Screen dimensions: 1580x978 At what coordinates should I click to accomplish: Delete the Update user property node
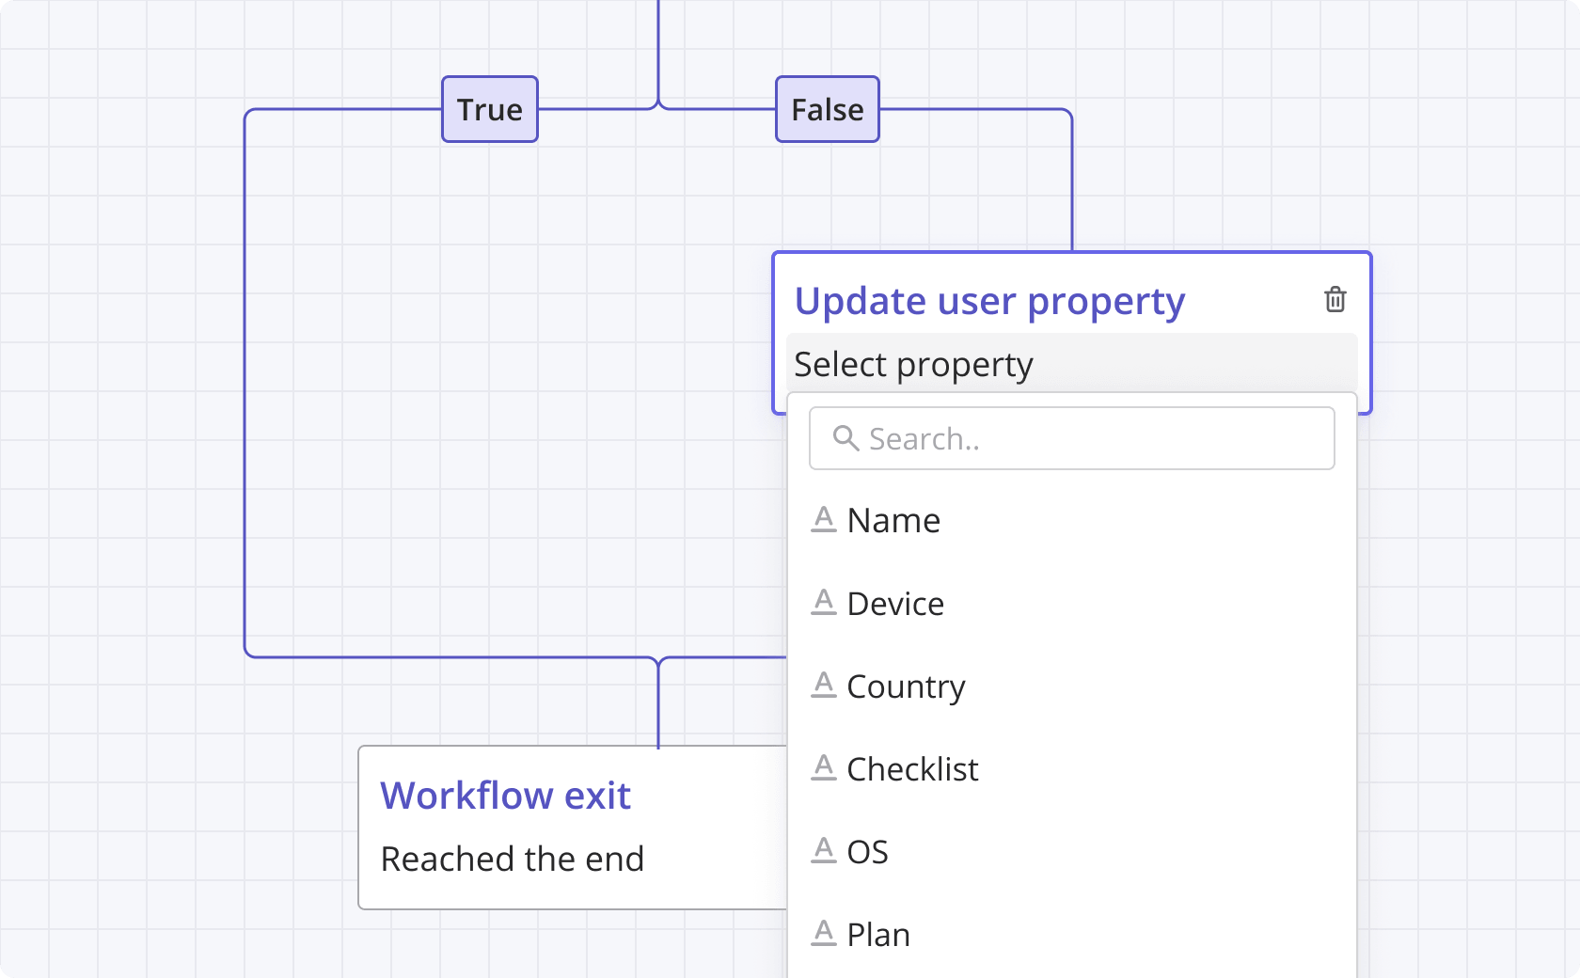[1335, 300]
